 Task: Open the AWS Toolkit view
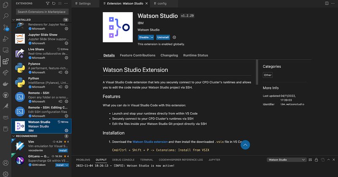[x=5, y=117]
